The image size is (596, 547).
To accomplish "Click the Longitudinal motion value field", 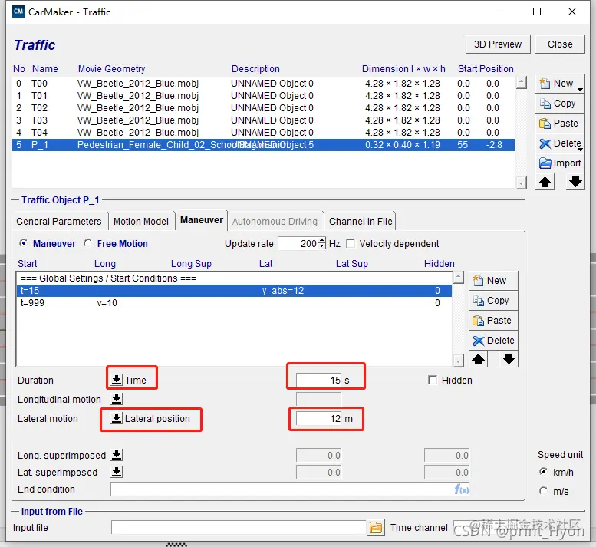I will tap(318, 399).
